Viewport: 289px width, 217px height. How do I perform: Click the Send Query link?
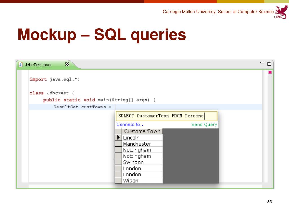(204, 125)
